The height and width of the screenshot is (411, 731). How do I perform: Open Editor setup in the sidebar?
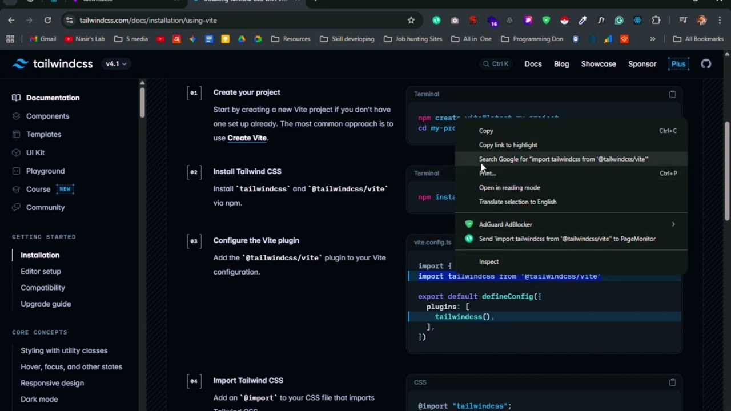(x=41, y=272)
